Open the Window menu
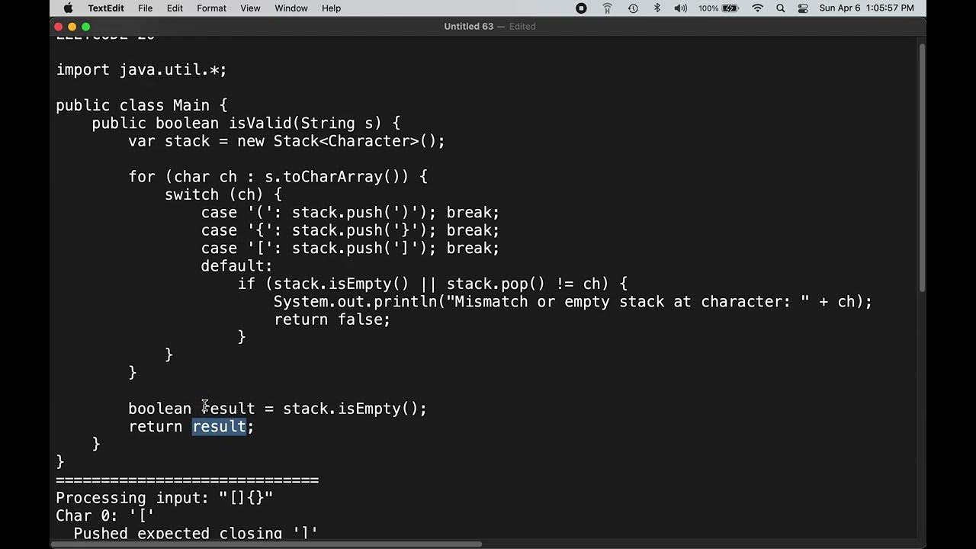The image size is (976, 549). [291, 8]
